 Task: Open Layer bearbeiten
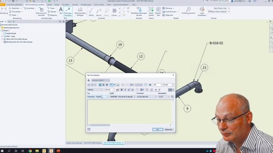click(x=202, y=11)
